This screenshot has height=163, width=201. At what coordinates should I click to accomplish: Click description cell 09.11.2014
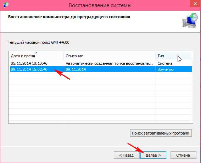click(x=76, y=69)
